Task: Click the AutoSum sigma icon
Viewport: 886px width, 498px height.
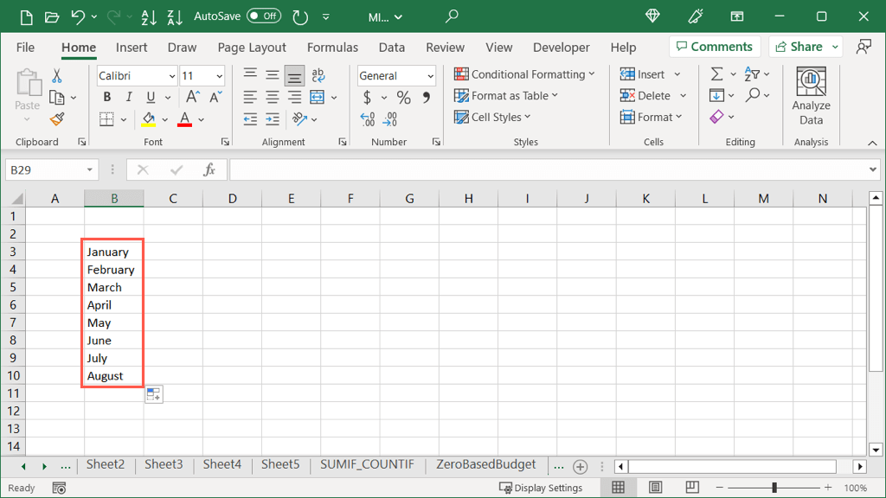Action: pyautogui.click(x=716, y=74)
